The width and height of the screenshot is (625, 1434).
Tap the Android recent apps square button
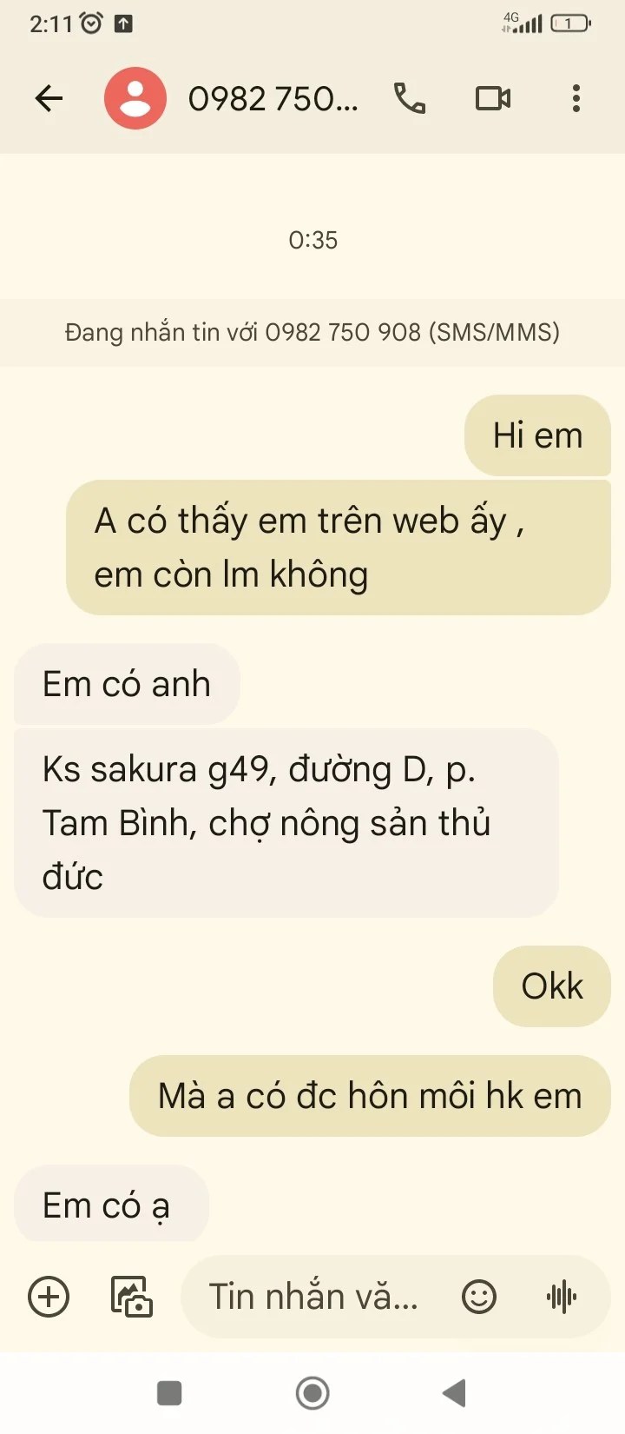click(x=169, y=1393)
